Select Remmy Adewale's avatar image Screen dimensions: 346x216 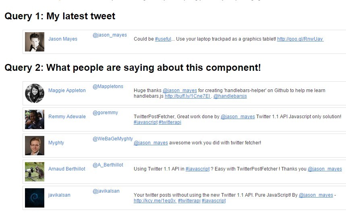click(35, 119)
